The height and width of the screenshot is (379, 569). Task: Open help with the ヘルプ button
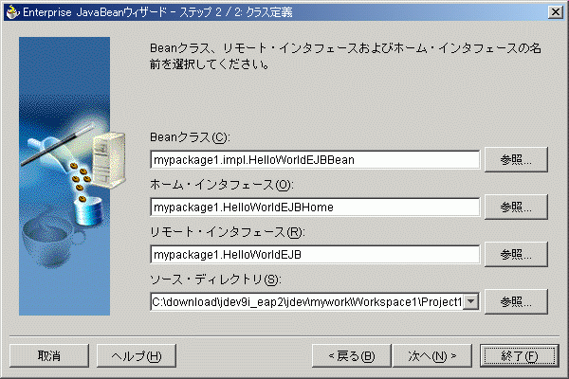pos(137,355)
